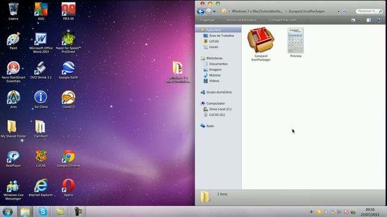Select the Sul China desktop icon
The image size is (387, 217).
(x=41, y=99)
